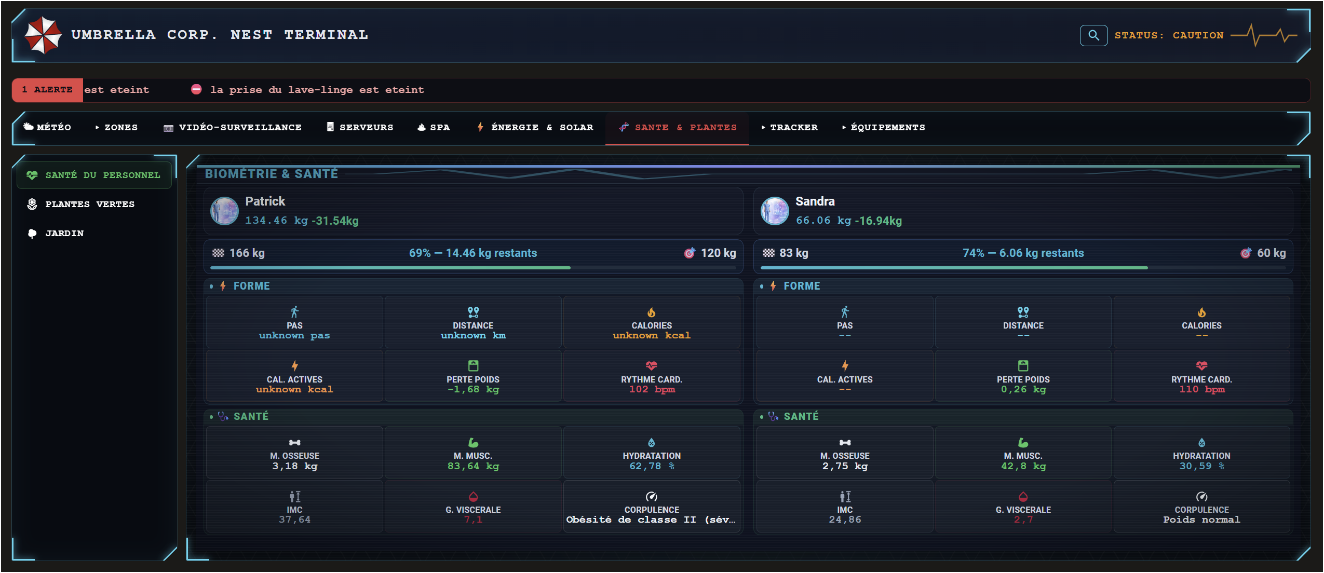Screen dimensions: 1324x573
Task: Click the red minus alert icon
Action: (196, 89)
